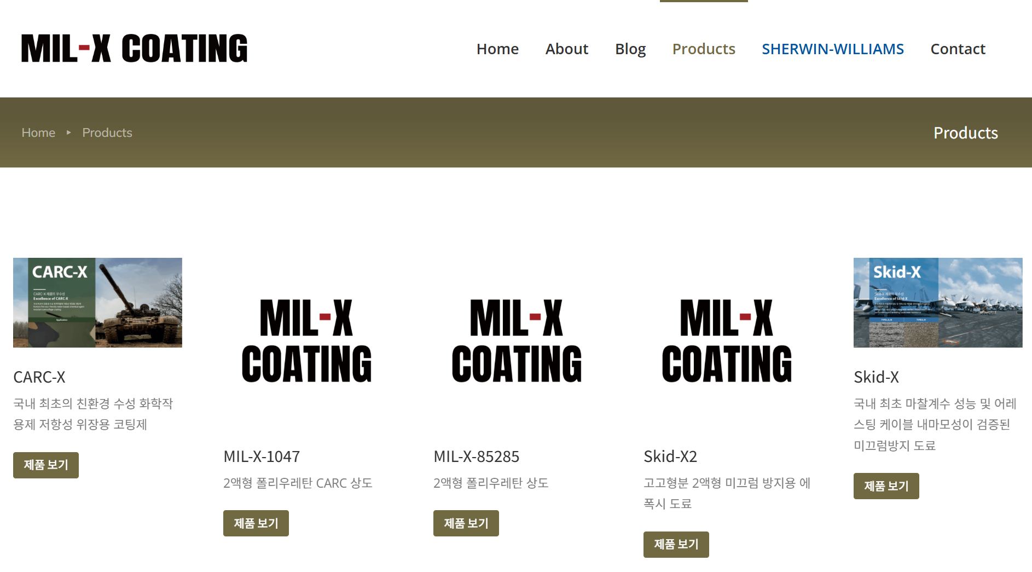Screen dimensions: 1032x572
Task: Open the MIL-X-1047 product title link
Action: (262, 457)
